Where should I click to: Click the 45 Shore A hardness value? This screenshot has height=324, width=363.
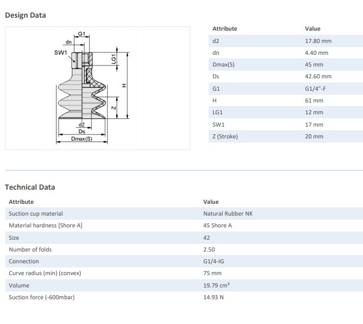[217, 226]
